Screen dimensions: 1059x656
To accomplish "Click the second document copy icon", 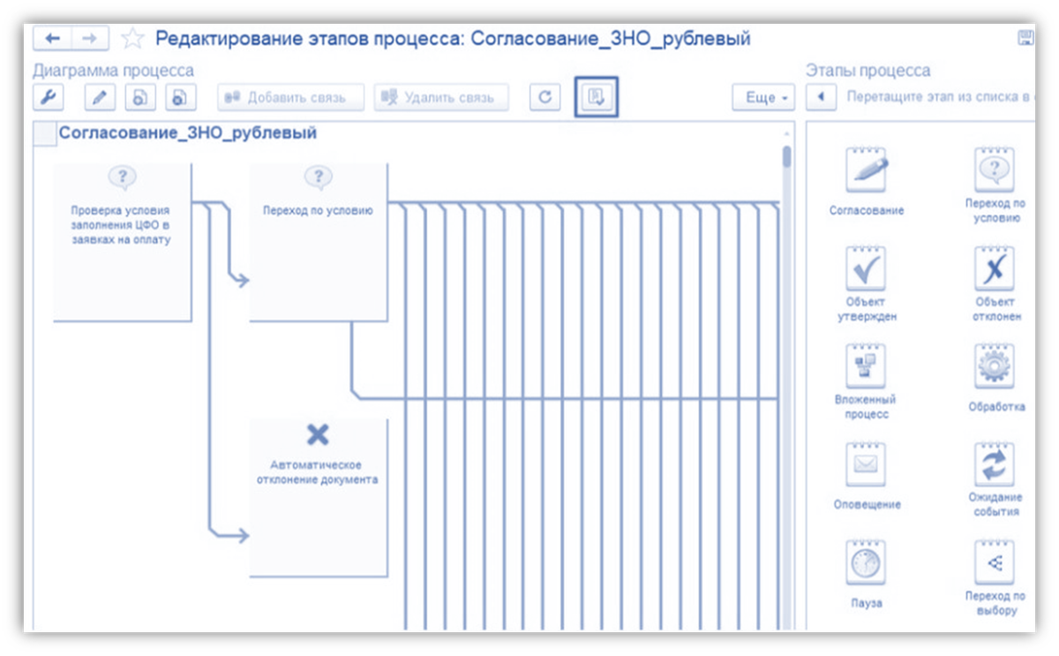I will [x=180, y=97].
